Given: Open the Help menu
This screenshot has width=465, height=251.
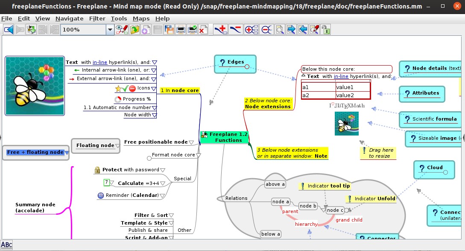Looking at the screenshot, I should (162, 18).
